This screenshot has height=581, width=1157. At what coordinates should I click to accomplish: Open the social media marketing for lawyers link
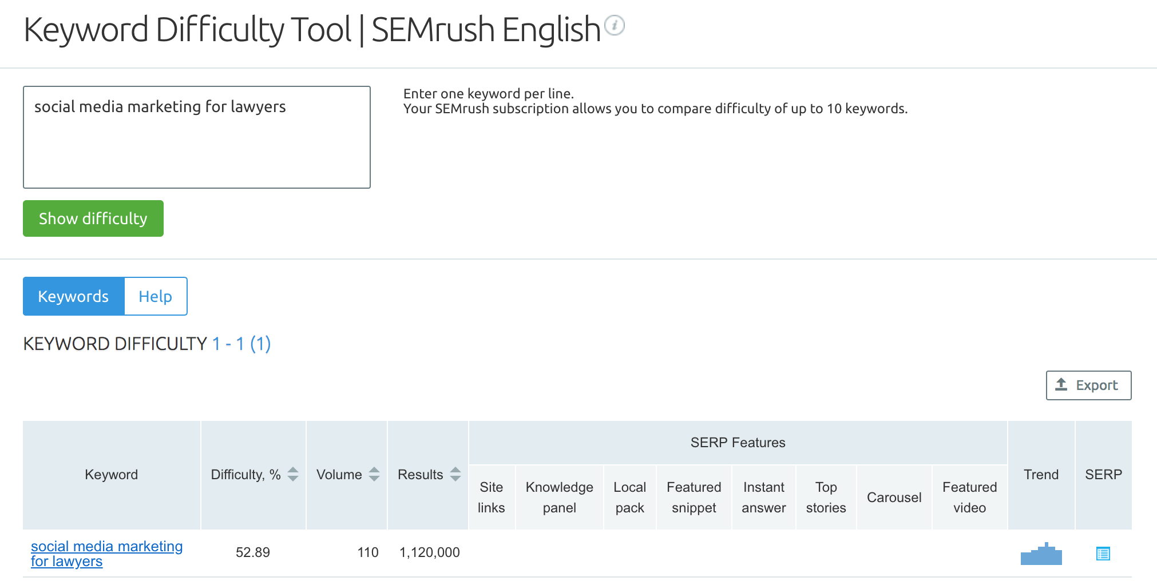[x=106, y=554]
